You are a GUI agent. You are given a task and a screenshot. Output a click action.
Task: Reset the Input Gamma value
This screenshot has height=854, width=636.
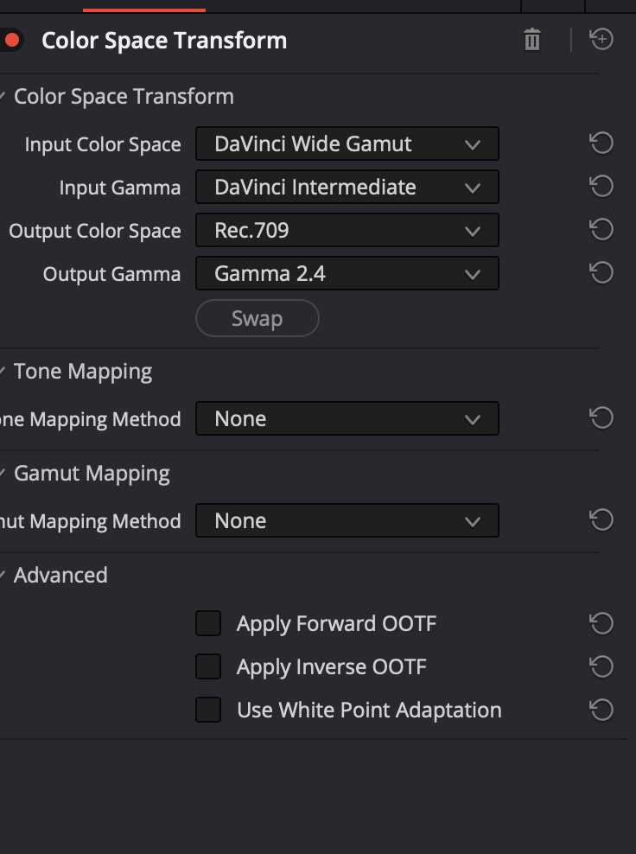pos(601,186)
